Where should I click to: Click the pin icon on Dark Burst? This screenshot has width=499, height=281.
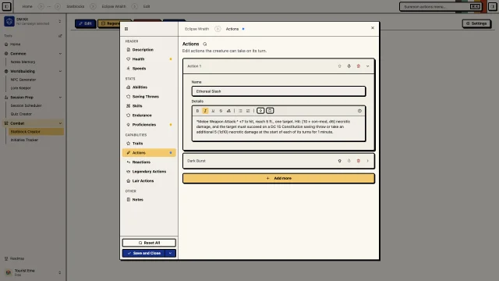point(340,161)
